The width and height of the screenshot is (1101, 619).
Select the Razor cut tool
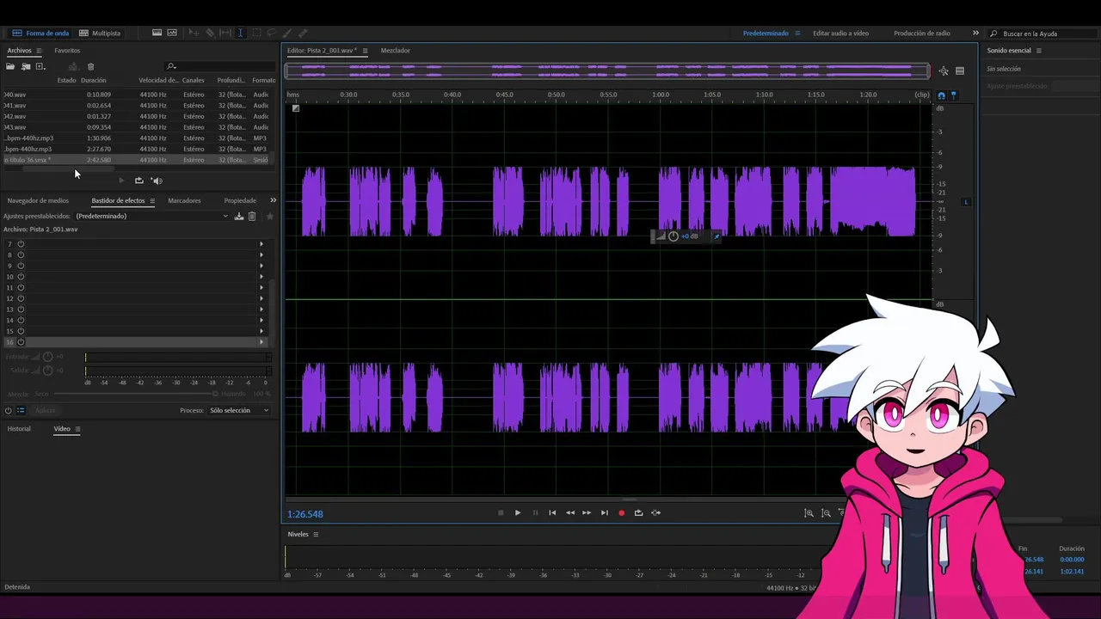210,33
